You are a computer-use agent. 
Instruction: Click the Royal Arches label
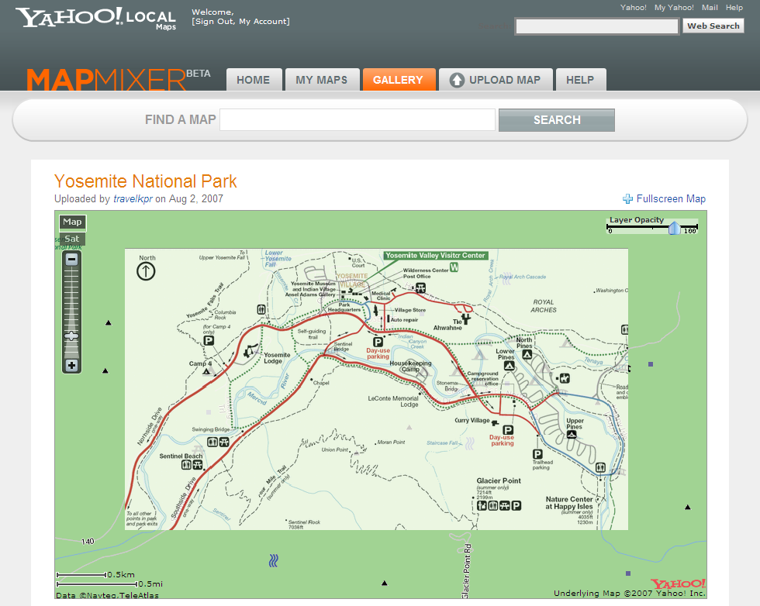[x=544, y=305]
